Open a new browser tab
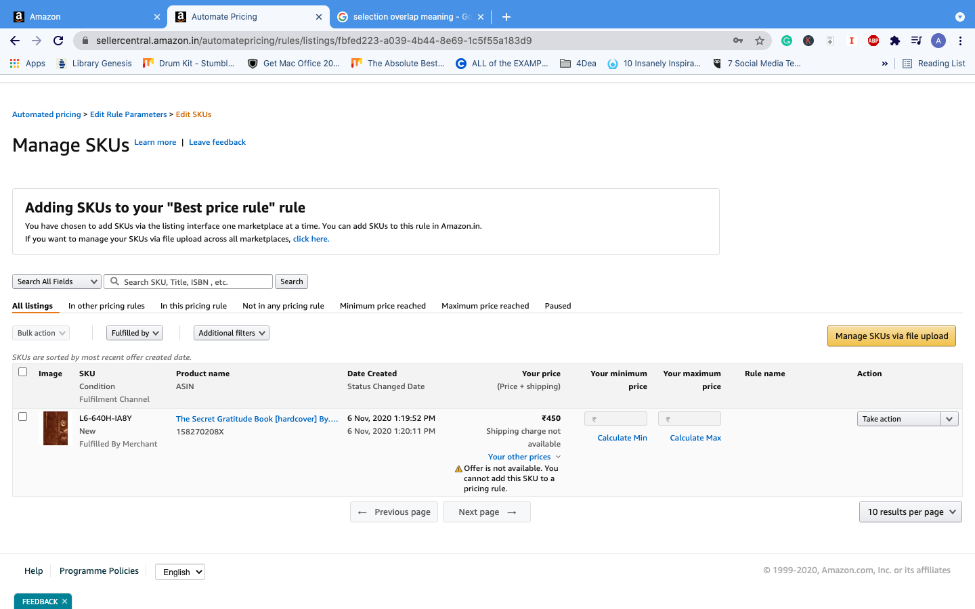The width and height of the screenshot is (975, 609). (506, 17)
